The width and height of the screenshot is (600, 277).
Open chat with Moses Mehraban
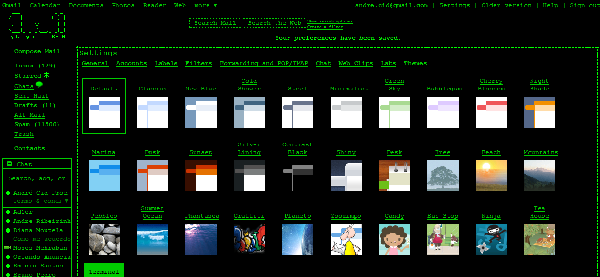40,248
